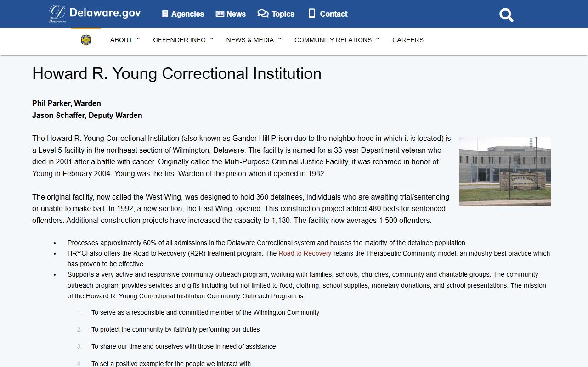Screen dimensions: 588x367
Task: Click the chevron next to OFFENDER INFO
Action: pyautogui.click(x=212, y=39)
